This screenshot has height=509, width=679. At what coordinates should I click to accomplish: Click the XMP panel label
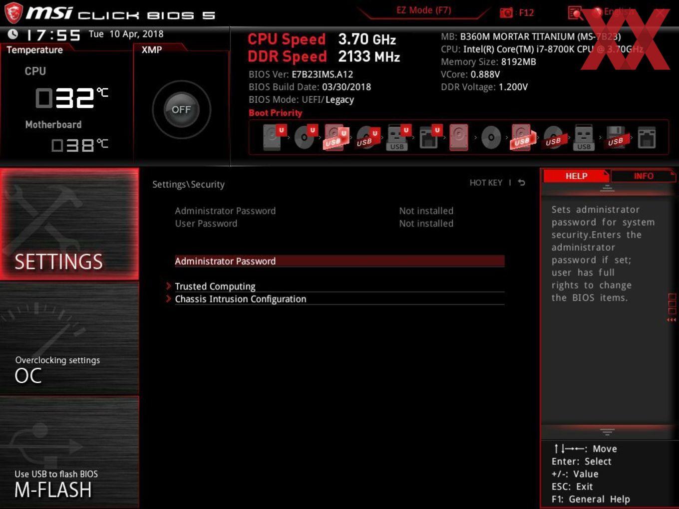click(x=152, y=50)
